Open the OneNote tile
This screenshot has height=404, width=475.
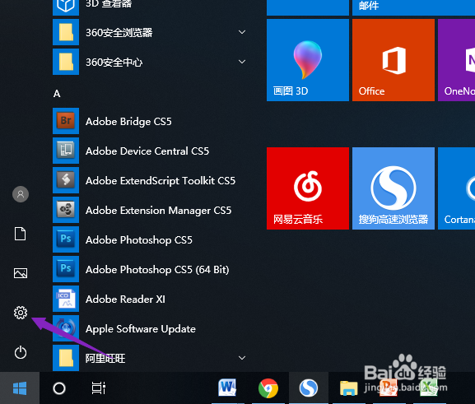pyautogui.click(x=457, y=60)
